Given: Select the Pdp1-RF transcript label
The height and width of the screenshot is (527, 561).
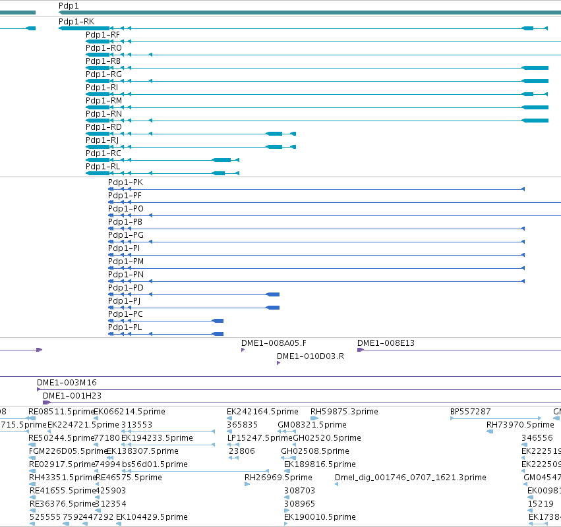Looking at the screenshot, I should [103, 35].
